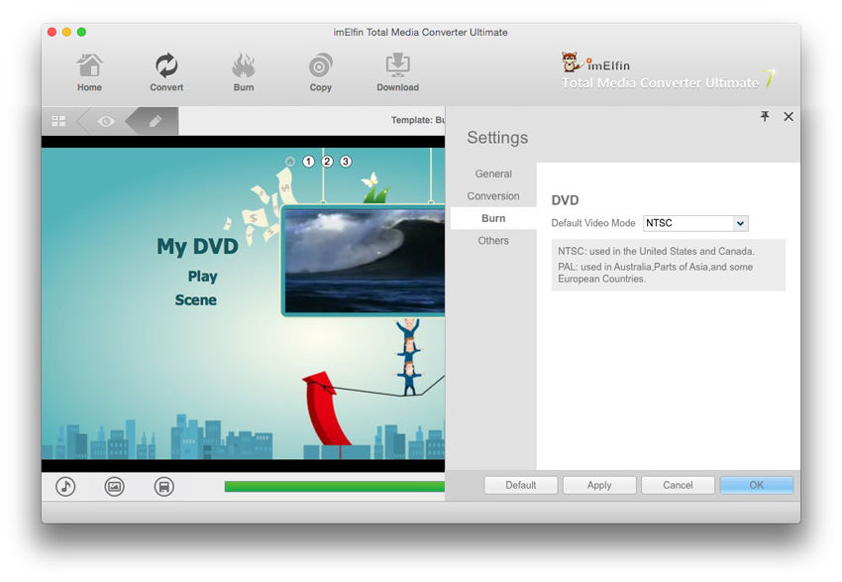This screenshot has height=582, width=842.
Task: Select the Burn settings tab
Action: coord(493,218)
